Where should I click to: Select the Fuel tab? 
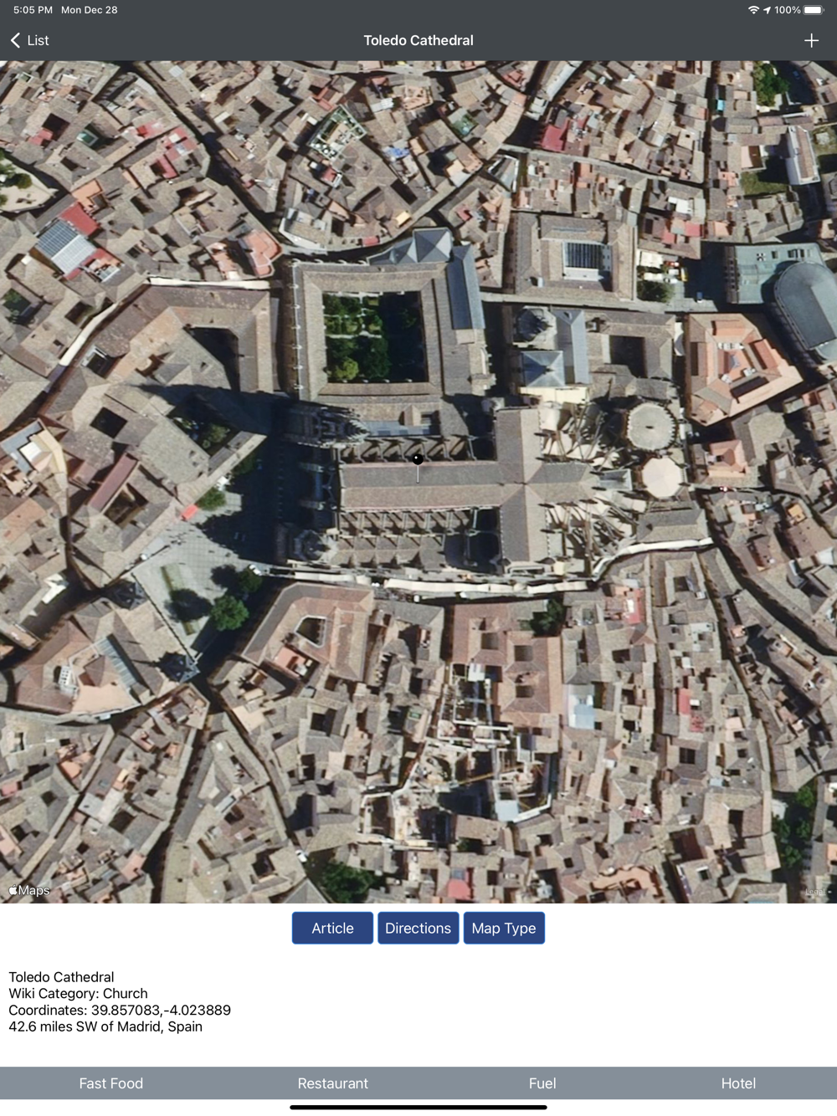[x=542, y=1083]
